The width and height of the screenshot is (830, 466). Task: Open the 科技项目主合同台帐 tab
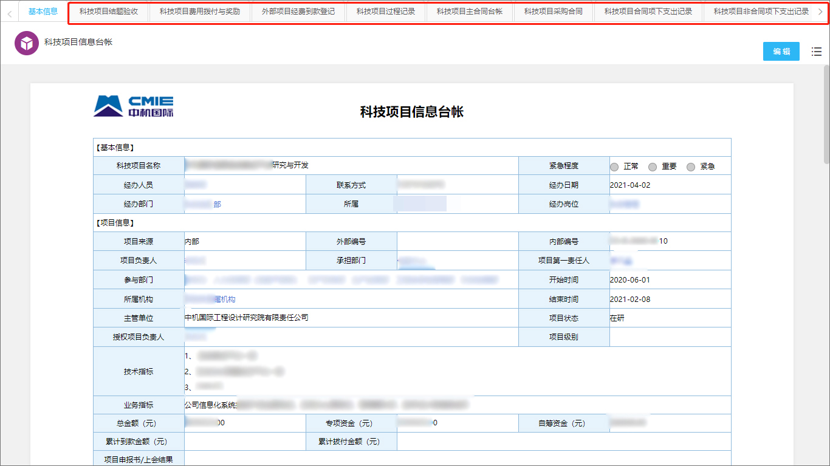(470, 12)
